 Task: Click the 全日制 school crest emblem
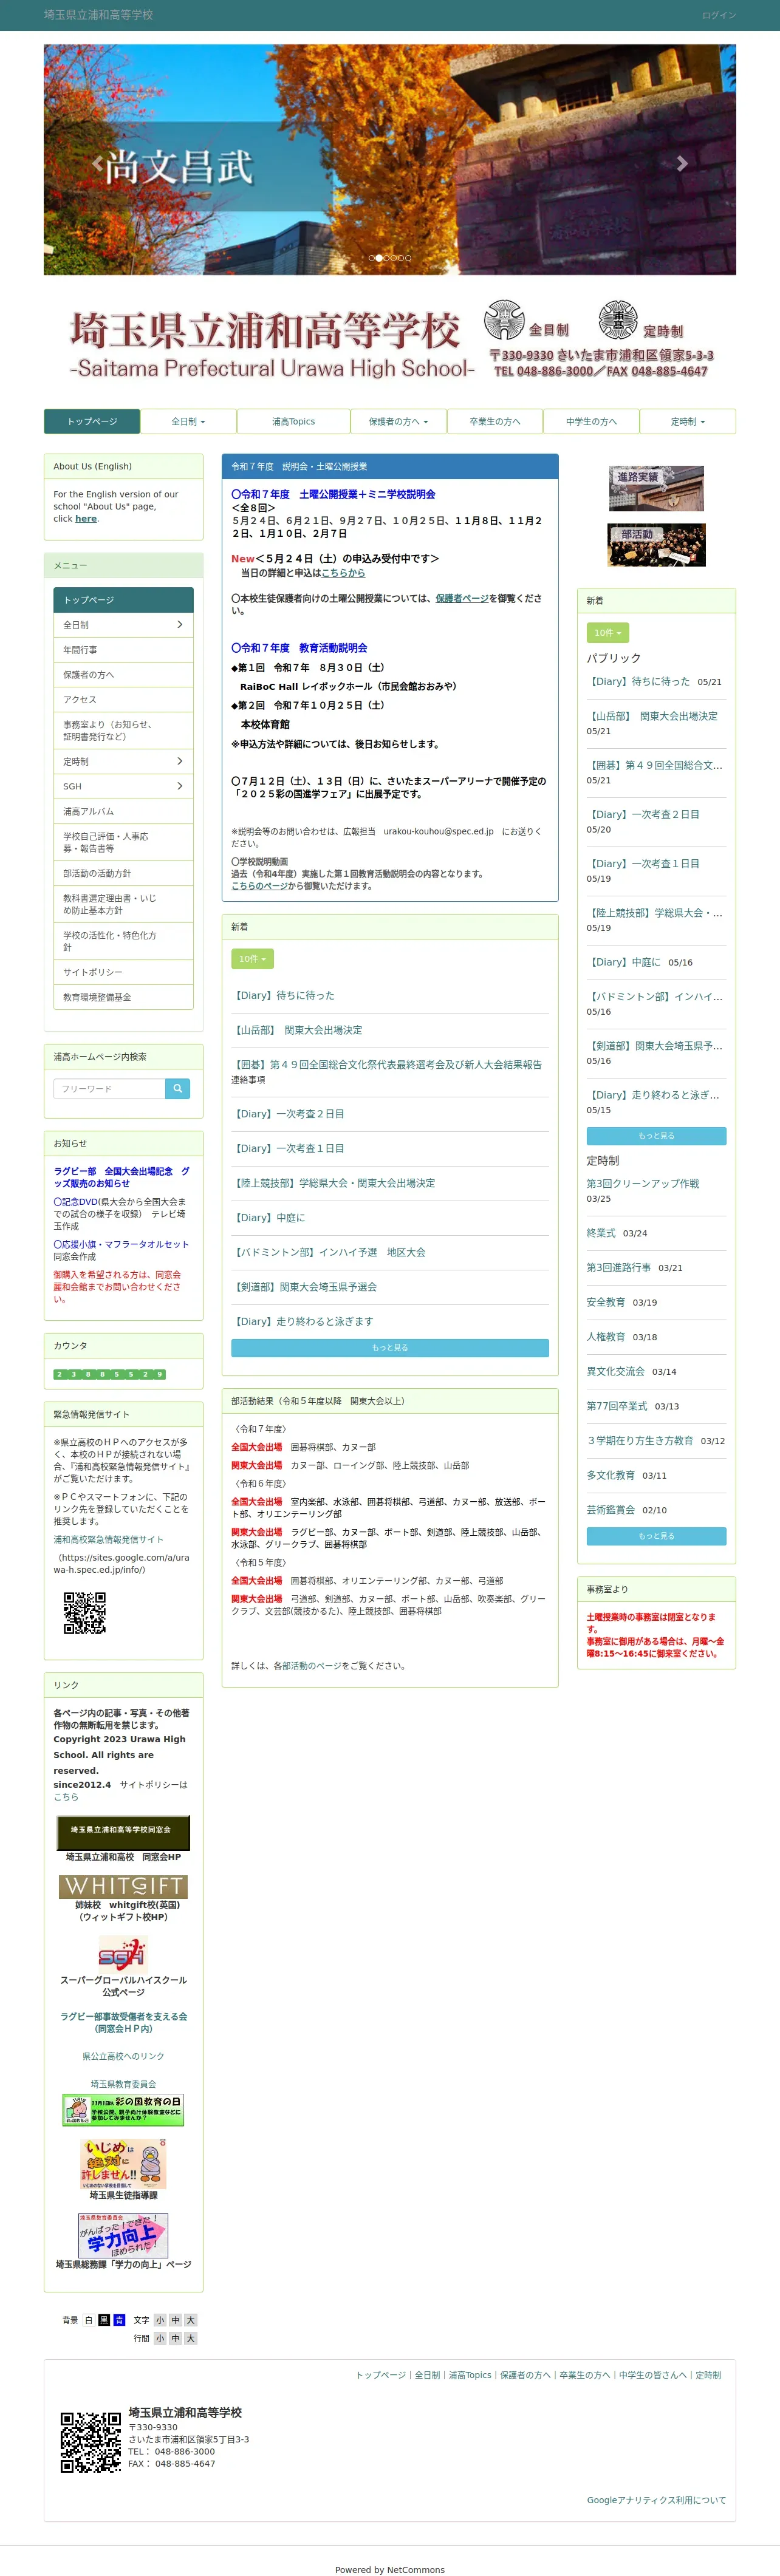pos(505,321)
